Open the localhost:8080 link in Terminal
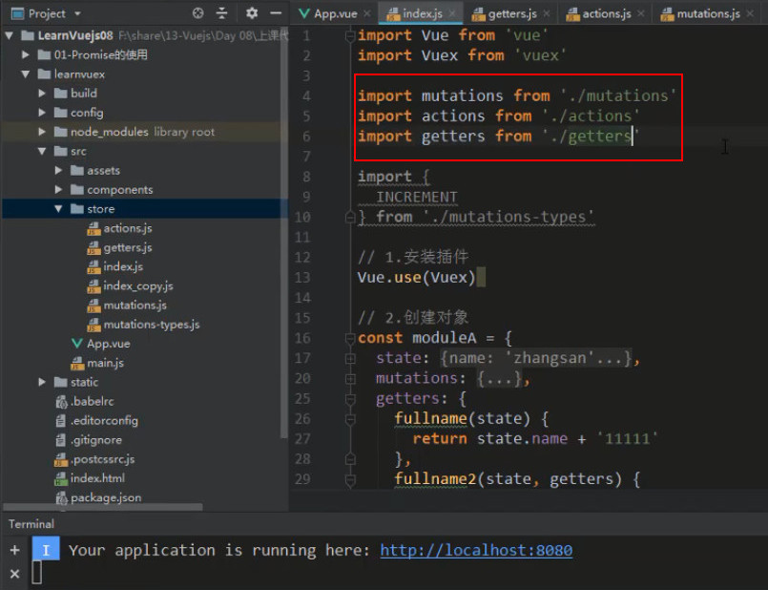The height and width of the screenshot is (590, 768). click(476, 550)
